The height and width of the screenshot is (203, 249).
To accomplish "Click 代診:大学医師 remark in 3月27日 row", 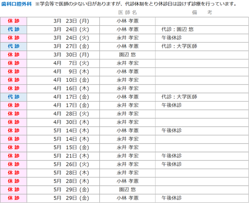I will coord(179,46).
